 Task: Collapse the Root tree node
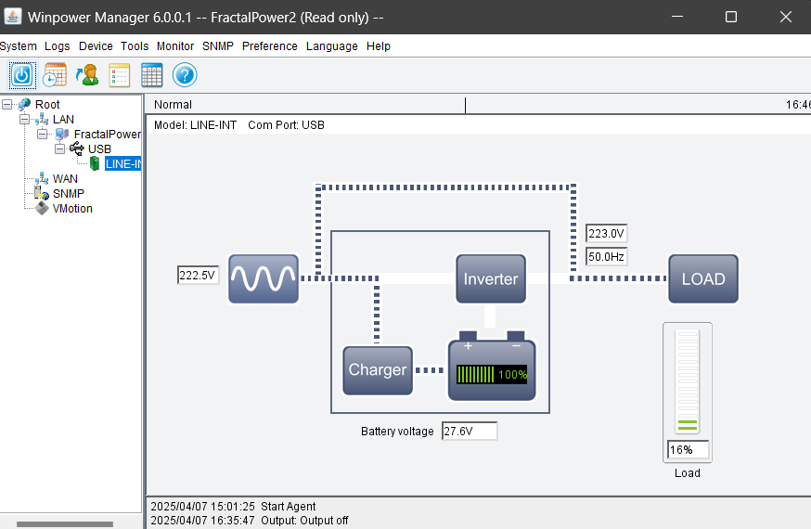7,105
